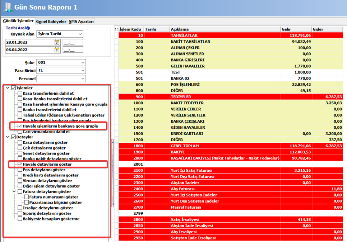Click the time field beside 28.01.2022
This screenshot has width=347, height=242.
(x=73, y=42)
